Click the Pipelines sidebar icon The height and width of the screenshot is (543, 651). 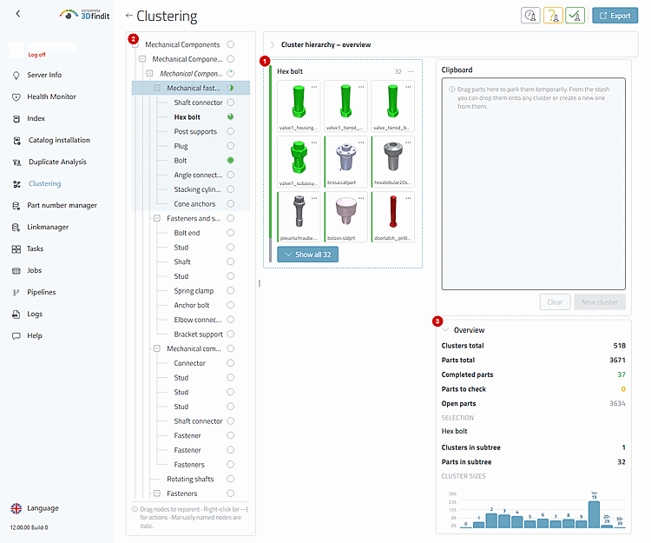pos(16,293)
